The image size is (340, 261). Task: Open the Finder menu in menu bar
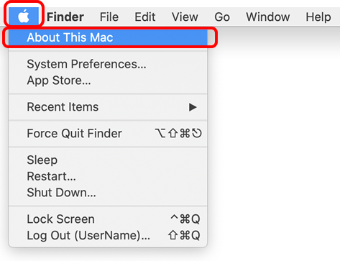pos(65,17)
